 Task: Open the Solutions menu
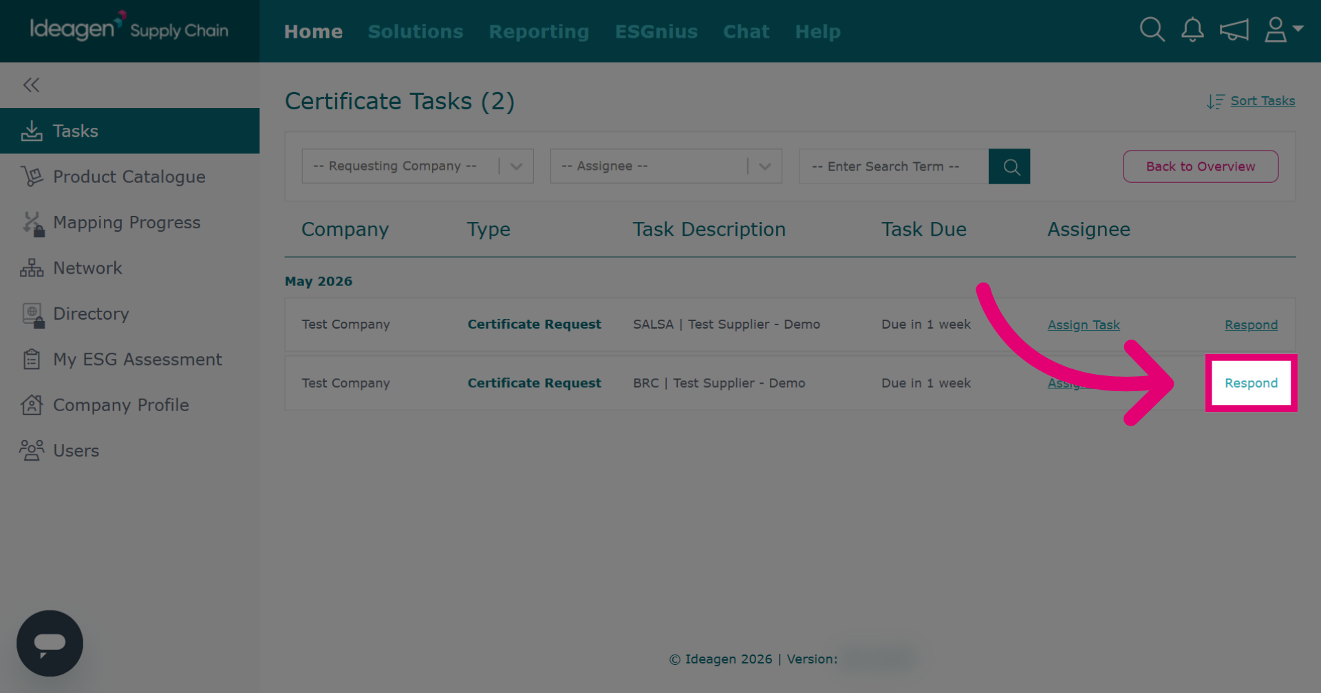click(416, 32)
